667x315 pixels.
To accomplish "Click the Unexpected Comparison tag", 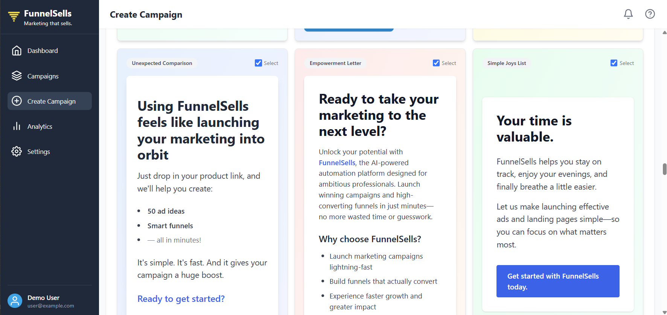I will pos(162,63).
